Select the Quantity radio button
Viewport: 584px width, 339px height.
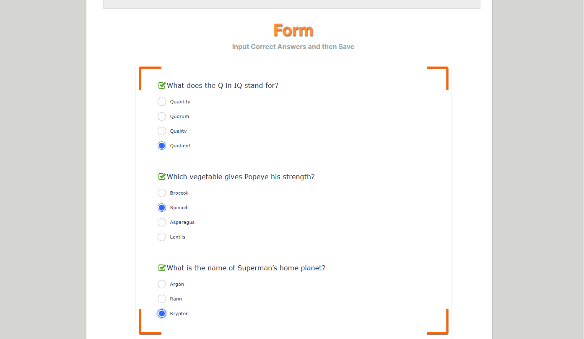coord(162,102)
